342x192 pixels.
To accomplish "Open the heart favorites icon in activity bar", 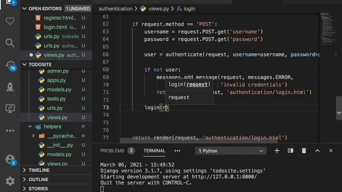I will click(x=10, y=21).
